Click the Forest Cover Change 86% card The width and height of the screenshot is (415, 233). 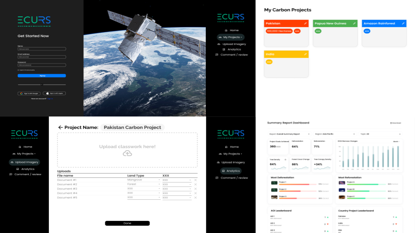tap(300, 164)
